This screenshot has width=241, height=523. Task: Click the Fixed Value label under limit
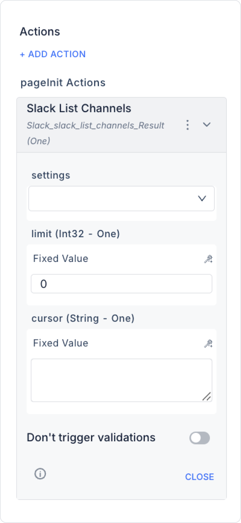61,259
